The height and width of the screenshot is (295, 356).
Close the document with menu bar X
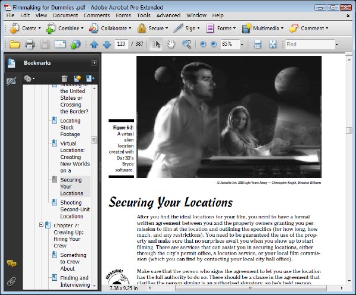click(348, 15)
